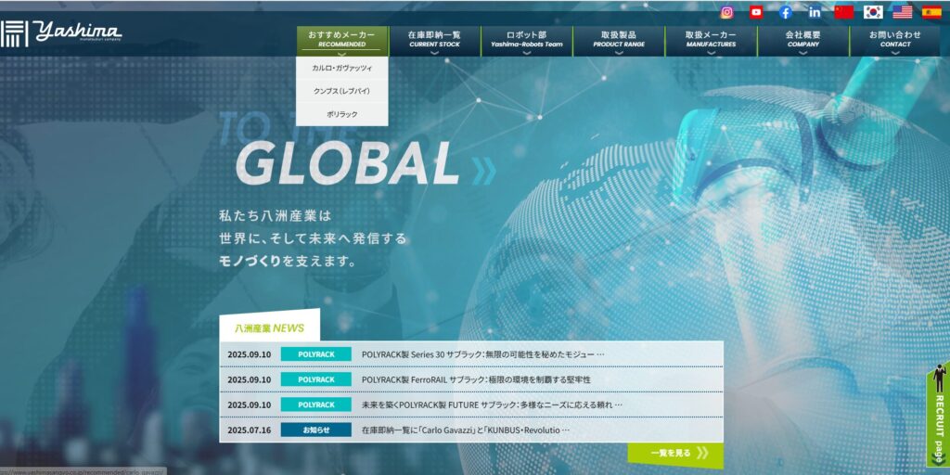
Task: Expand the chevron under Yashima-Robots Team
Action: pos(527,53)
